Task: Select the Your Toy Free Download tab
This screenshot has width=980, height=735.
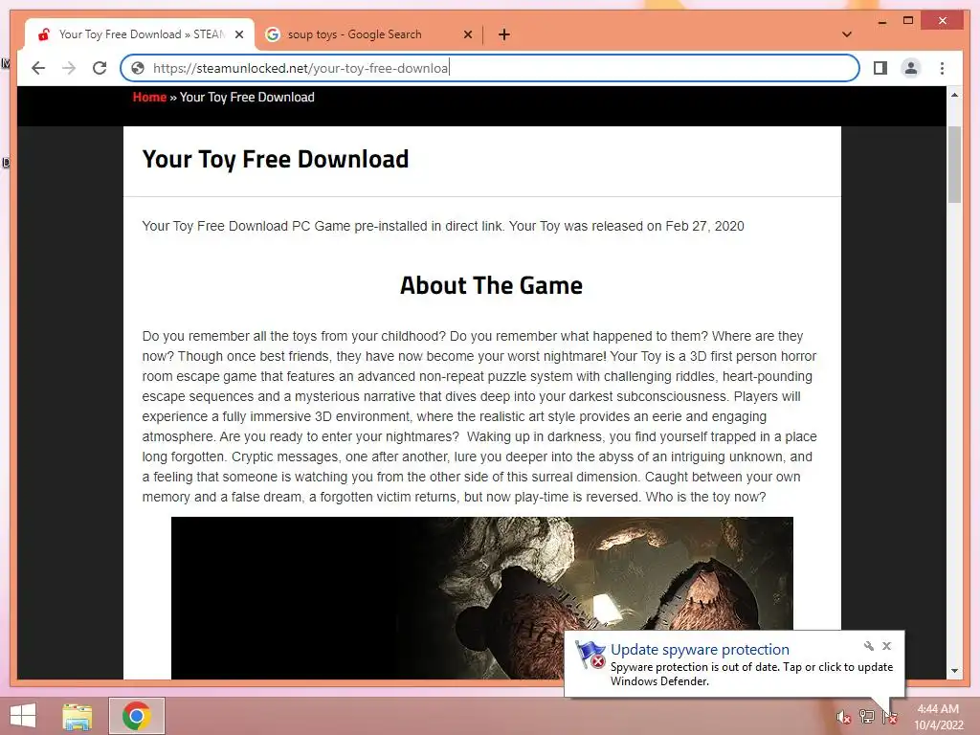Action: 140,34
